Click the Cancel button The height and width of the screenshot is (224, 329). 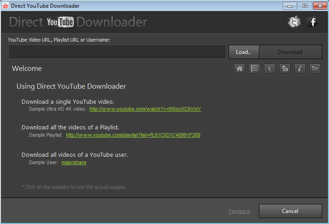[291, 211]
